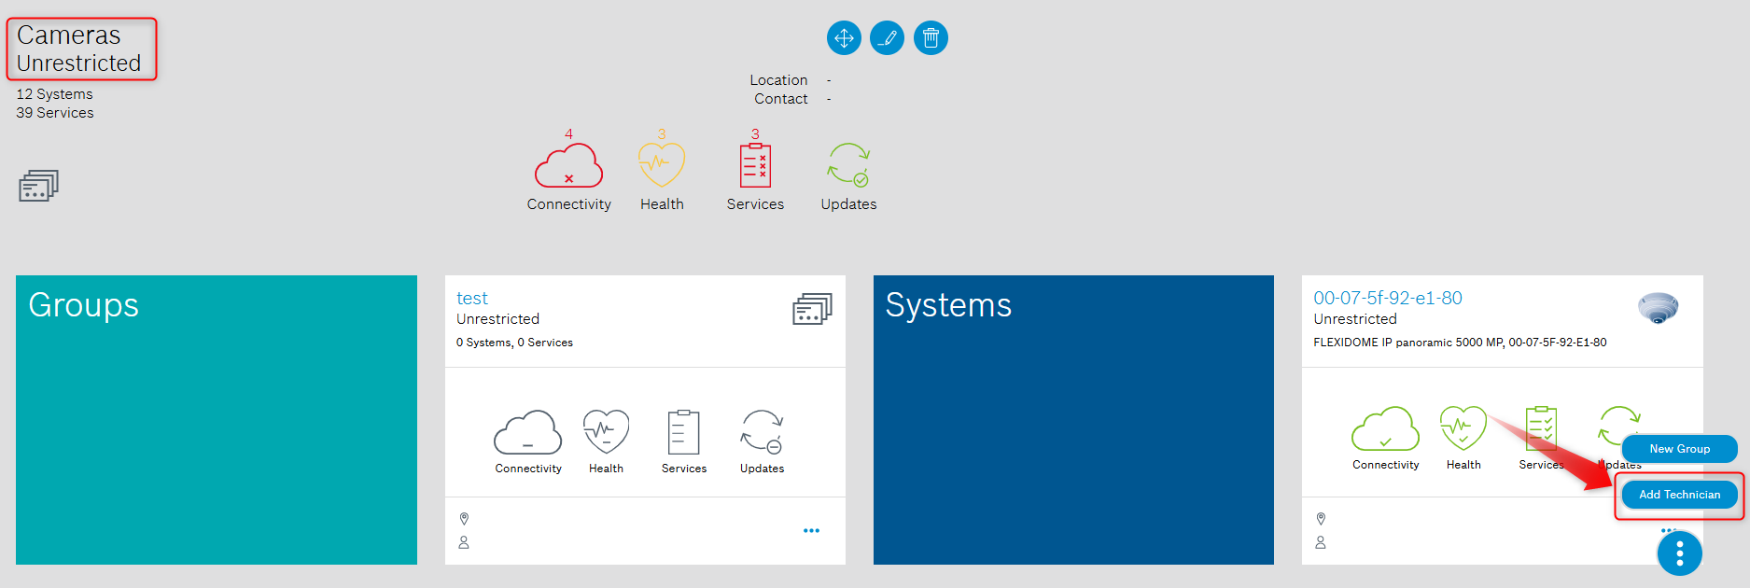Click green Services clipboard on camera card
Image resolution: width=1750 pixels, height=588 pixels.
click(1541, 428)
